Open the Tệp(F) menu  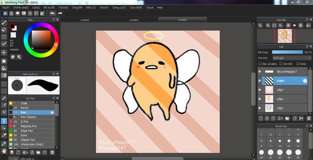pos(6,7)
